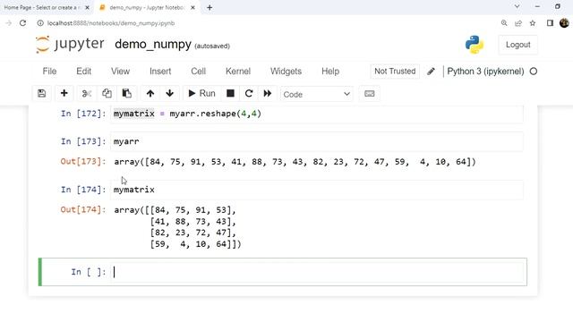Viewport: 573px width, 322px height.
Task: Select cell 174 containing mymatrix
Action: click(316, 190)
